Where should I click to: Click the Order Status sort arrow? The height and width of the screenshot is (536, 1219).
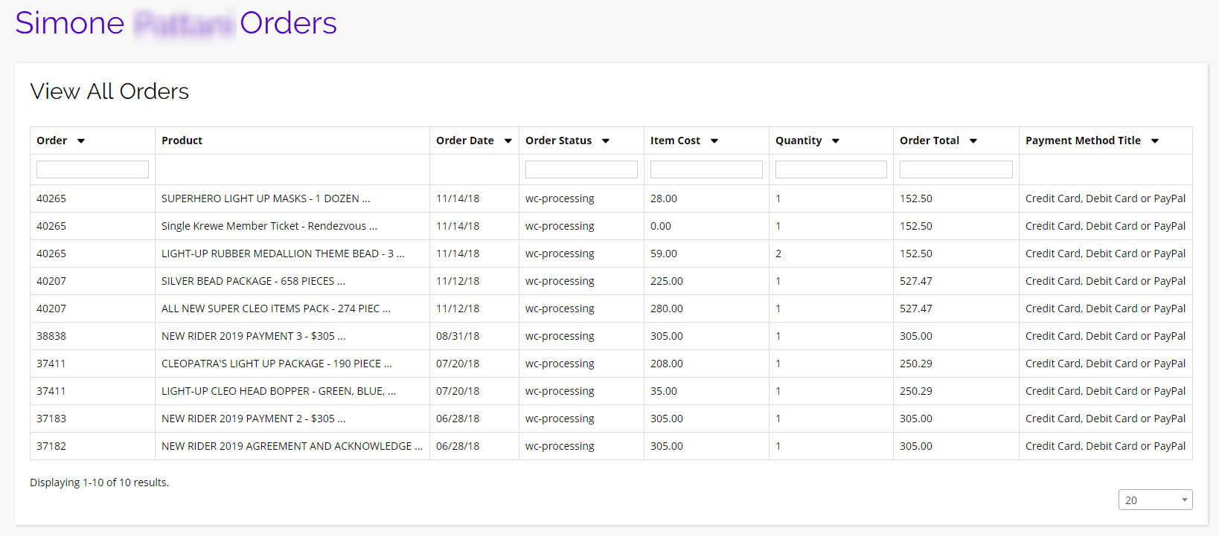tap(606, 141)
